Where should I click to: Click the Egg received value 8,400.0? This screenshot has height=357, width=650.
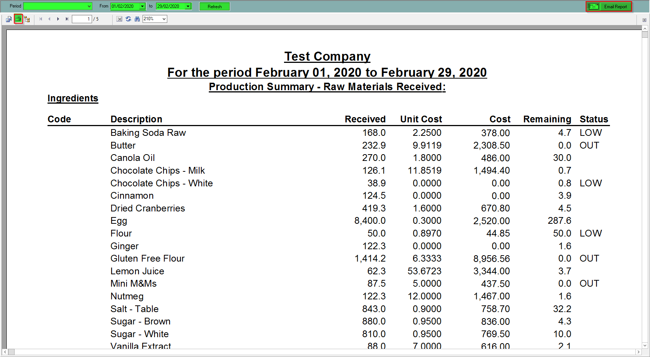370,221
